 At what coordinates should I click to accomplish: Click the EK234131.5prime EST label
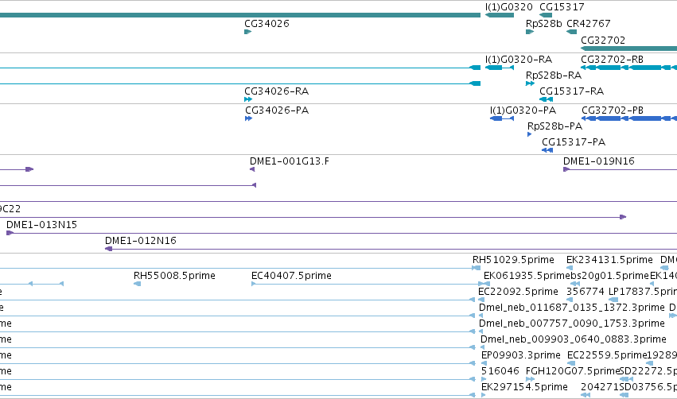point(609,260)
